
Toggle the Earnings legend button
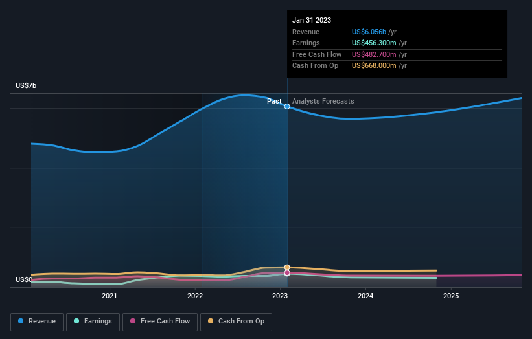(x=93, y=322)
